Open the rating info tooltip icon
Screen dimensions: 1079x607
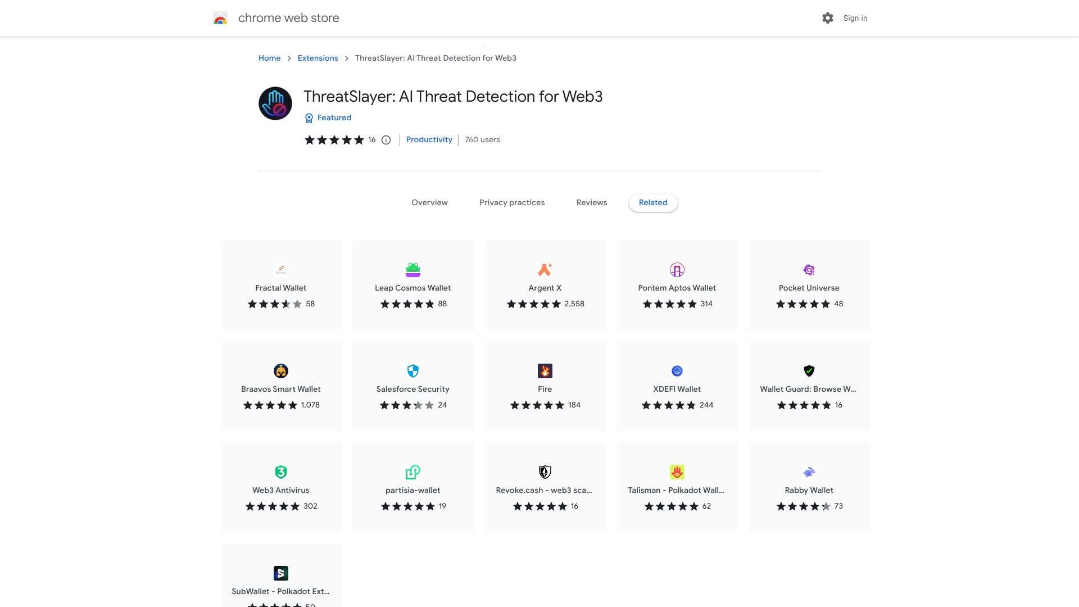tap(386, 140)
